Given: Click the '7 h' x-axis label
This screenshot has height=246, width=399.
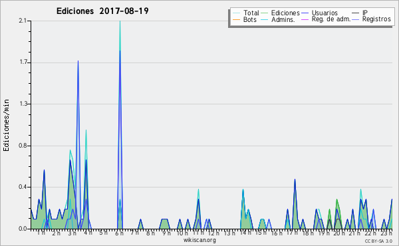Looking at the screenshot, I should click(x=135, y=233).
